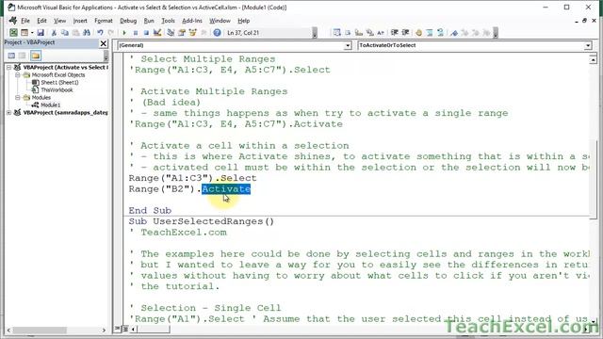Click the Uncomment Block icon
This screenshot has width=603, height=339.
coord(440,33)
